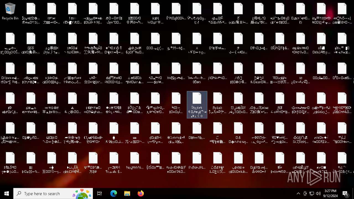Viewport: 354px width, 199px height.
Task: Click the weather widget in the search box
Action: coord(82,193)
